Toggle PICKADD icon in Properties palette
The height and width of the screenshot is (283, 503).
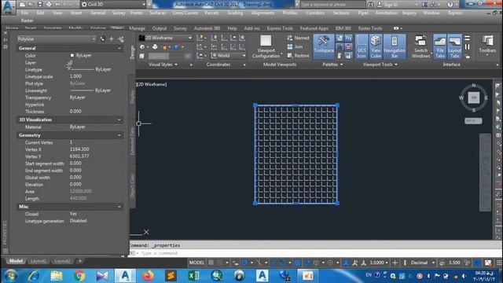click(x=103, y=39)
